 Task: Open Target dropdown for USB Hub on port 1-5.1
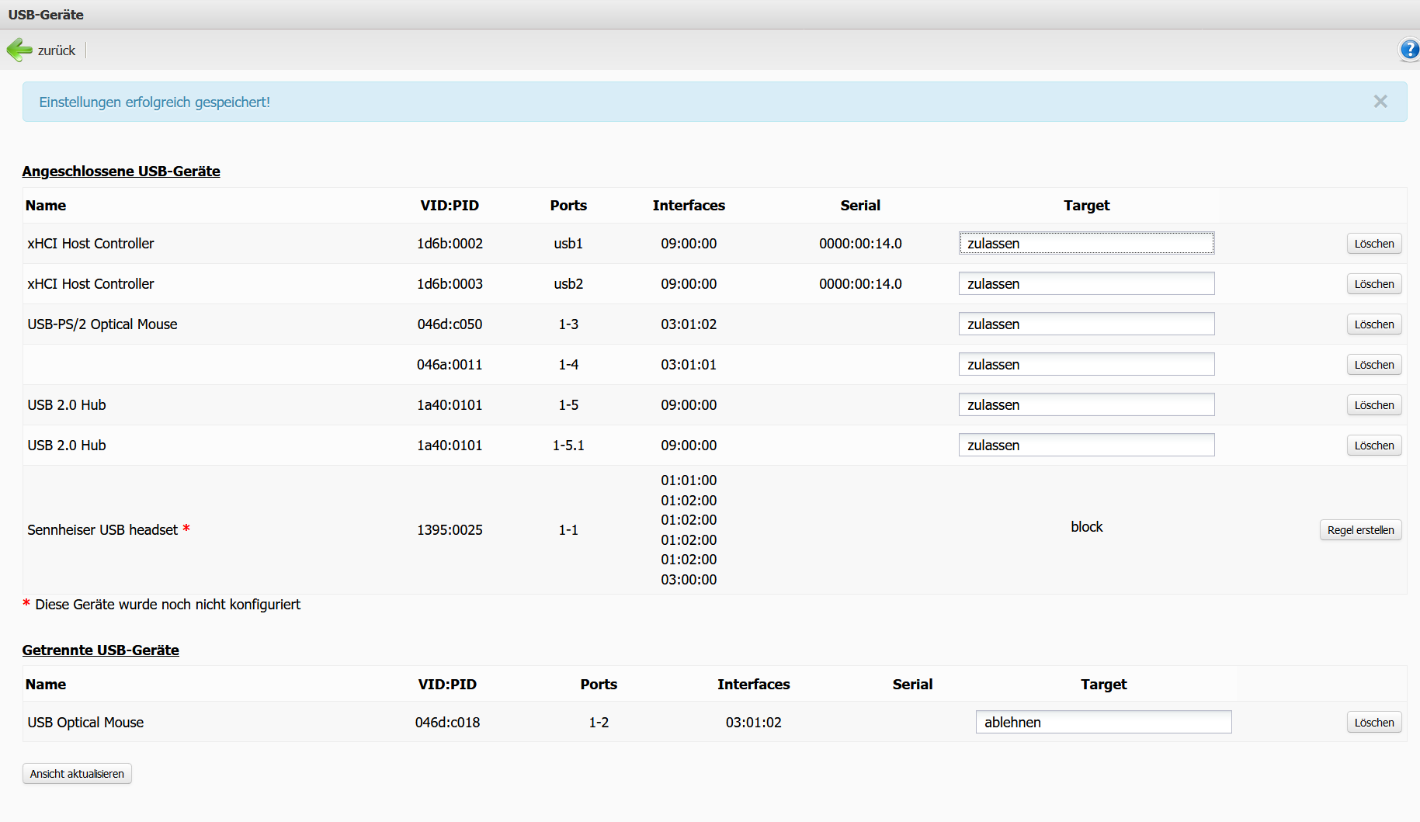[1085, 446]
